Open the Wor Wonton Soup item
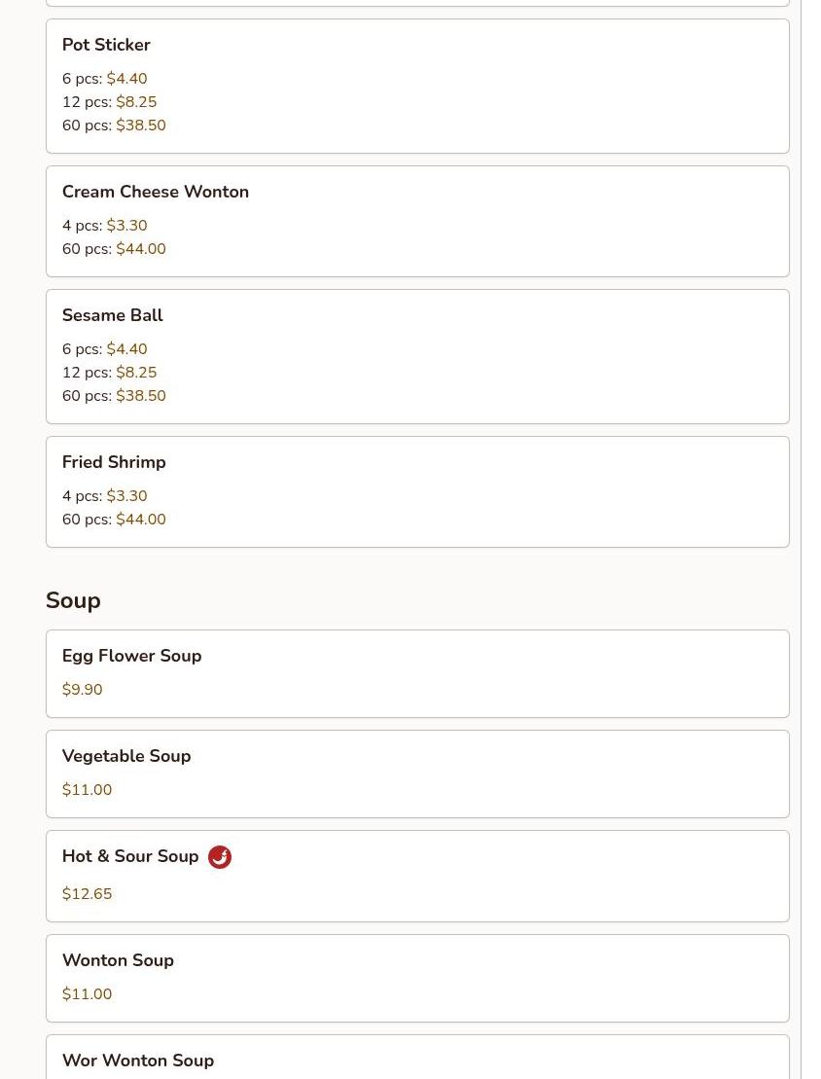 coord(417,1057)
